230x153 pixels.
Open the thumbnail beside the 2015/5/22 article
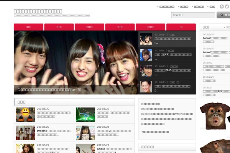(26, 148)
